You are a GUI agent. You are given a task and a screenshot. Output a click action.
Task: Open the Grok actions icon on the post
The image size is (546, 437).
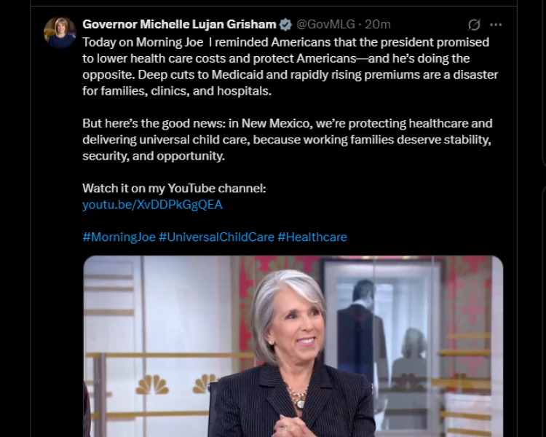pos(474,25)
